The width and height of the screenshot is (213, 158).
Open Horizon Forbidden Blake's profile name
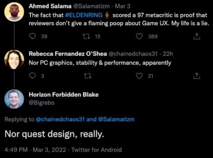(64, 94)
